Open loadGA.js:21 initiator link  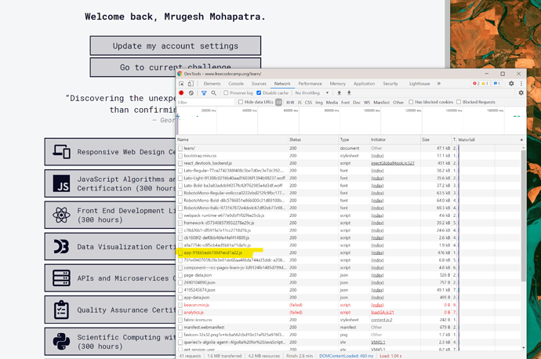tap(383, 313)
